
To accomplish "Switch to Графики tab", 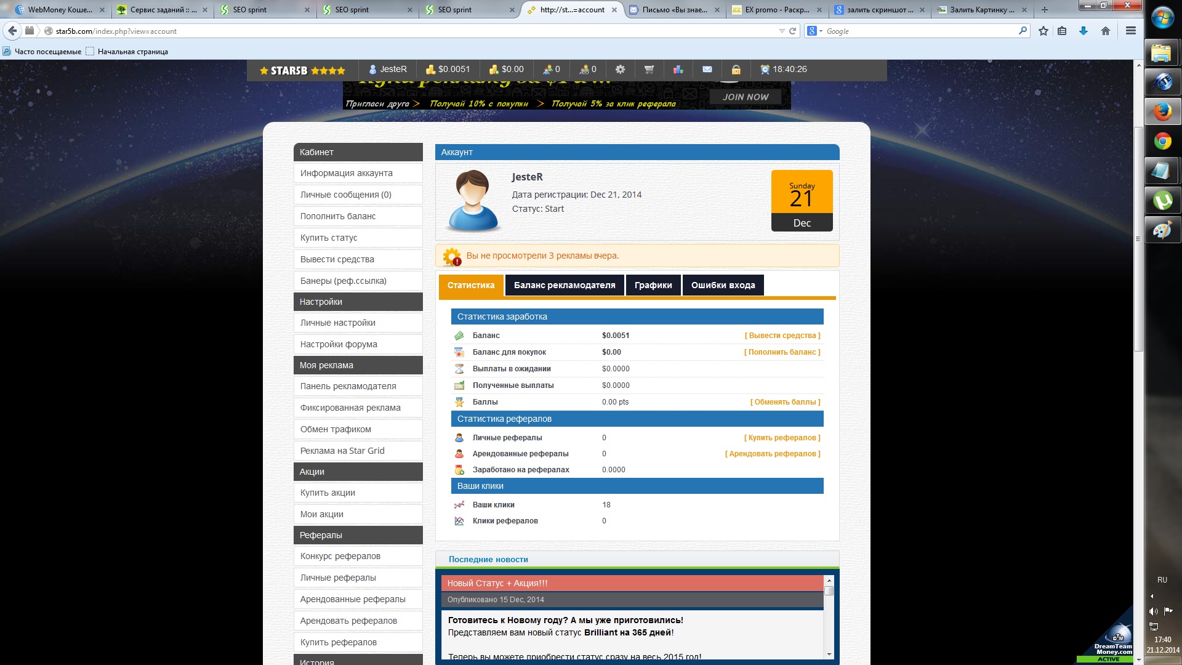I will tap(653, 285).
